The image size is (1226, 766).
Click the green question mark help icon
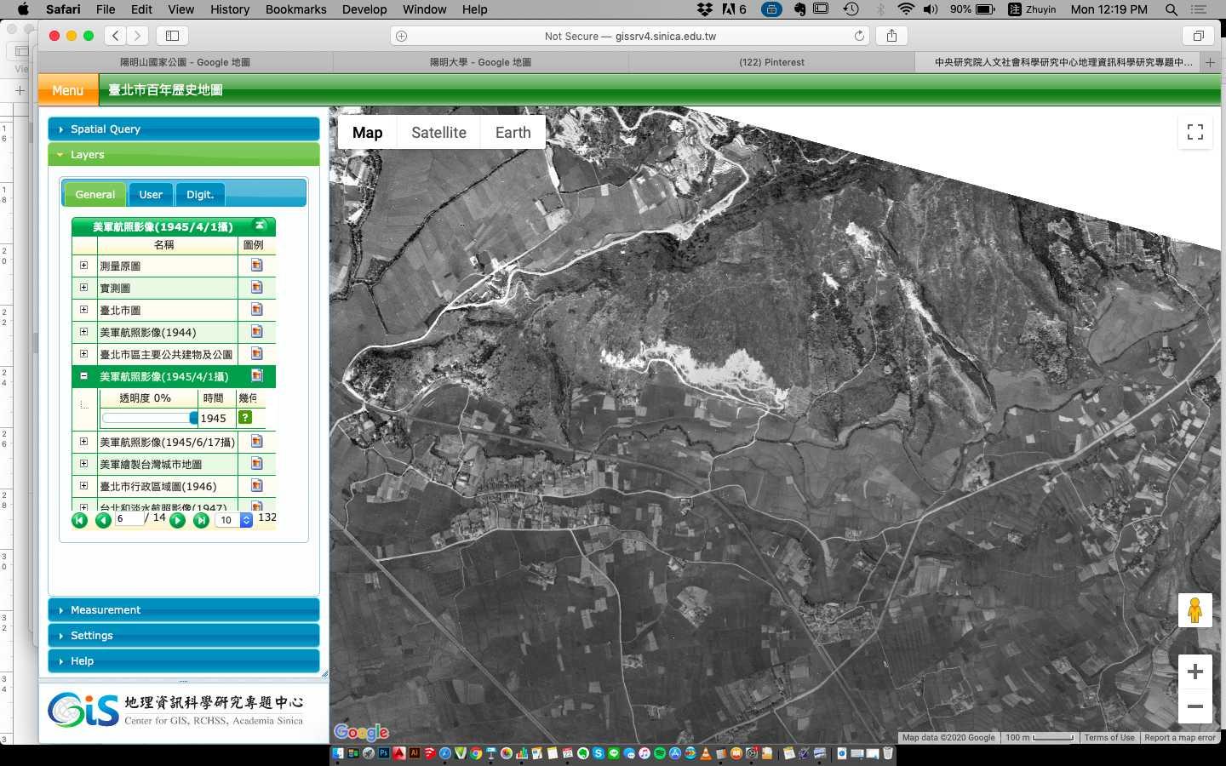coord(245,417)
